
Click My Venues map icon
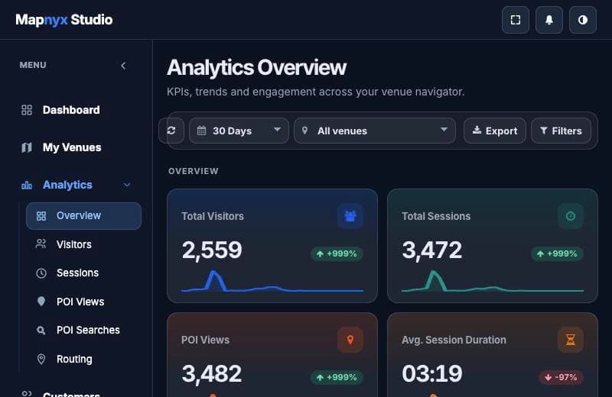click(x=27, y=147)
